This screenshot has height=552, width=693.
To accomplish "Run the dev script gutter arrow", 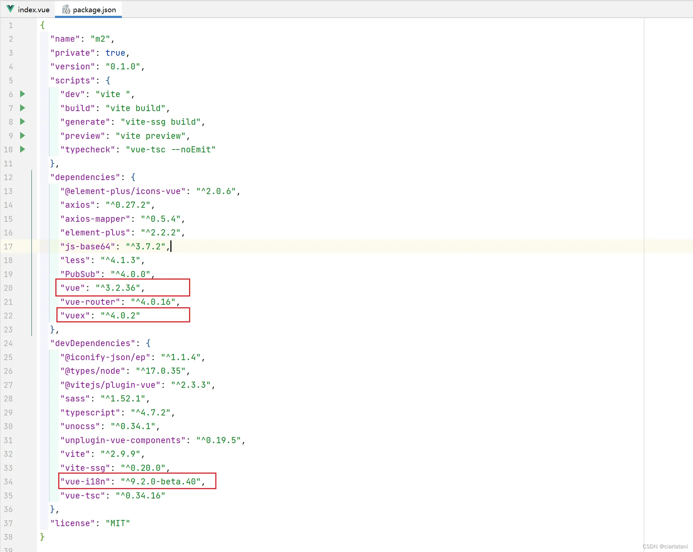I will pos(22,94).
